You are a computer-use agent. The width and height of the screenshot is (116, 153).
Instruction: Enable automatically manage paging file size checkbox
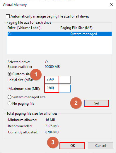click(x=8, y=16)
